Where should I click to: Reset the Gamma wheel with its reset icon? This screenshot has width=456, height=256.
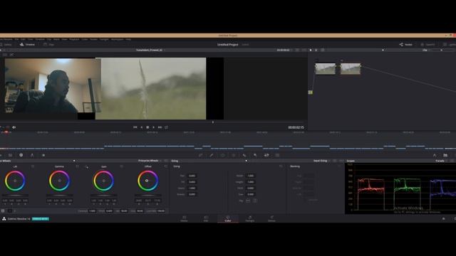[77, 166]
